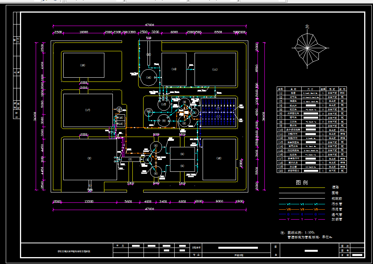The height and width of the screenshot is (264, 373).
Task: Select building (19) label in the plan
Action: coord(83,65)
